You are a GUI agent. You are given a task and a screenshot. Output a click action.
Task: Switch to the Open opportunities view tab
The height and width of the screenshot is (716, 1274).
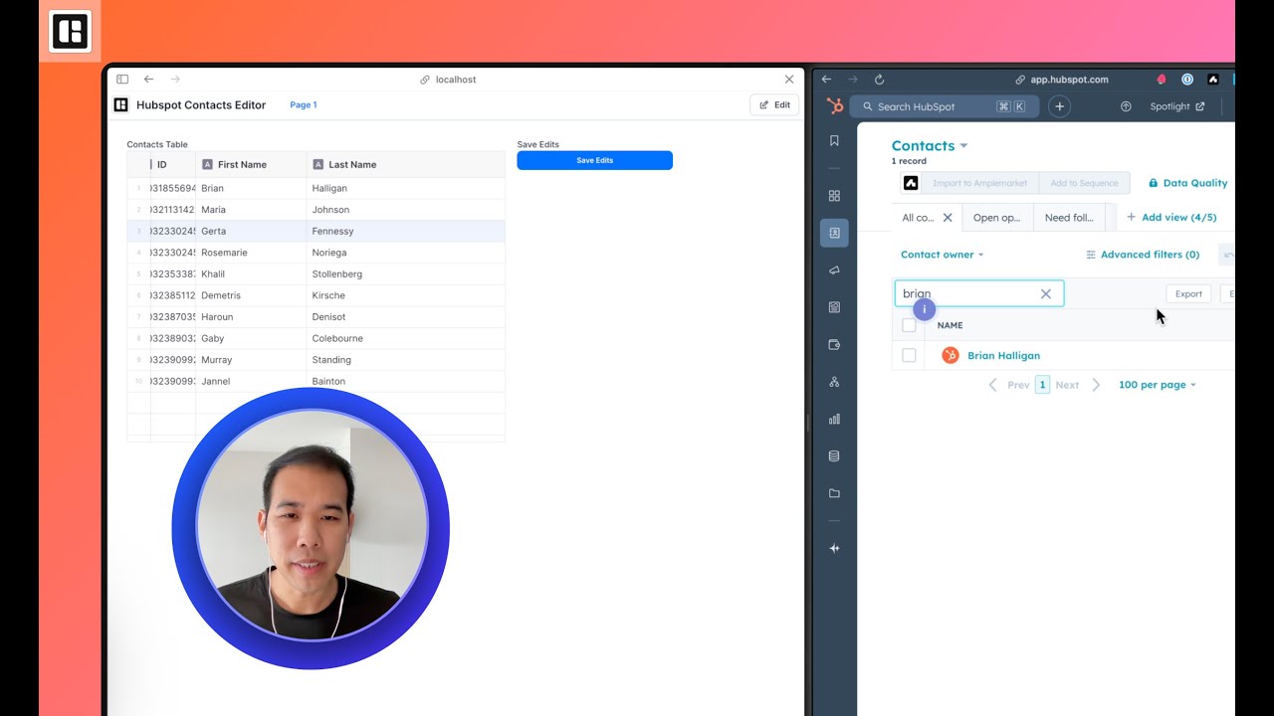[996, 218]
